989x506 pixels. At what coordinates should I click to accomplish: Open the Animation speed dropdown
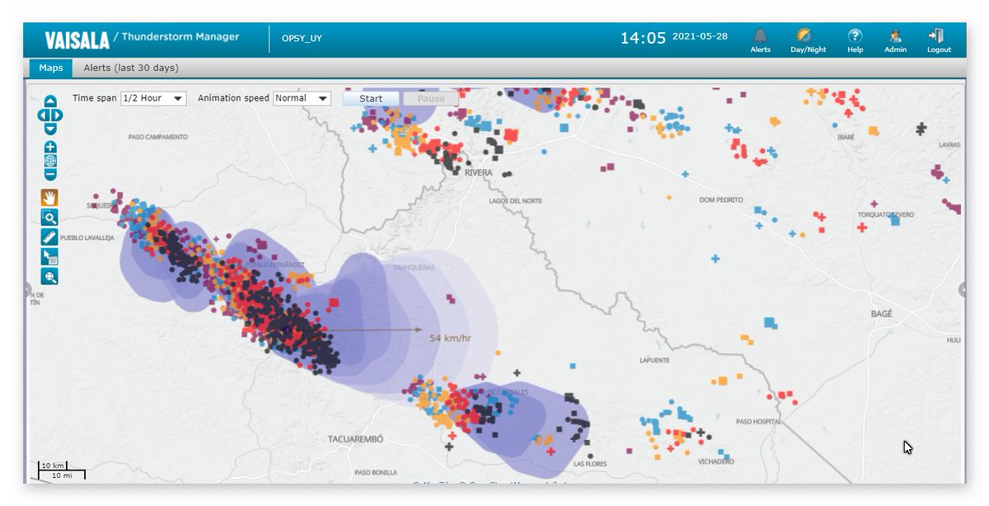click(x=302, y=98)
